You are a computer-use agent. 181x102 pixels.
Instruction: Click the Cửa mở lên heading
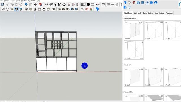[128, 92]
